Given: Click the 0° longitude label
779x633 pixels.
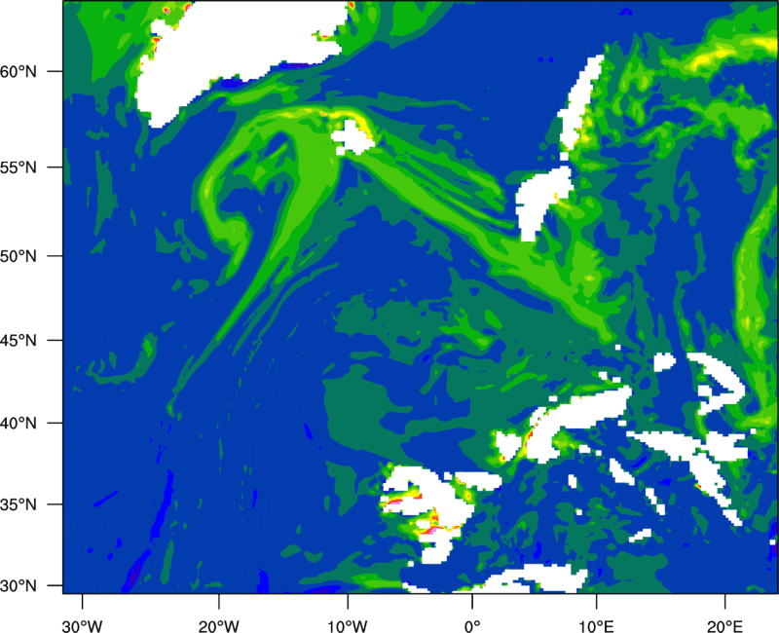Looking at the screenshot, I should [x=472, y=626].
